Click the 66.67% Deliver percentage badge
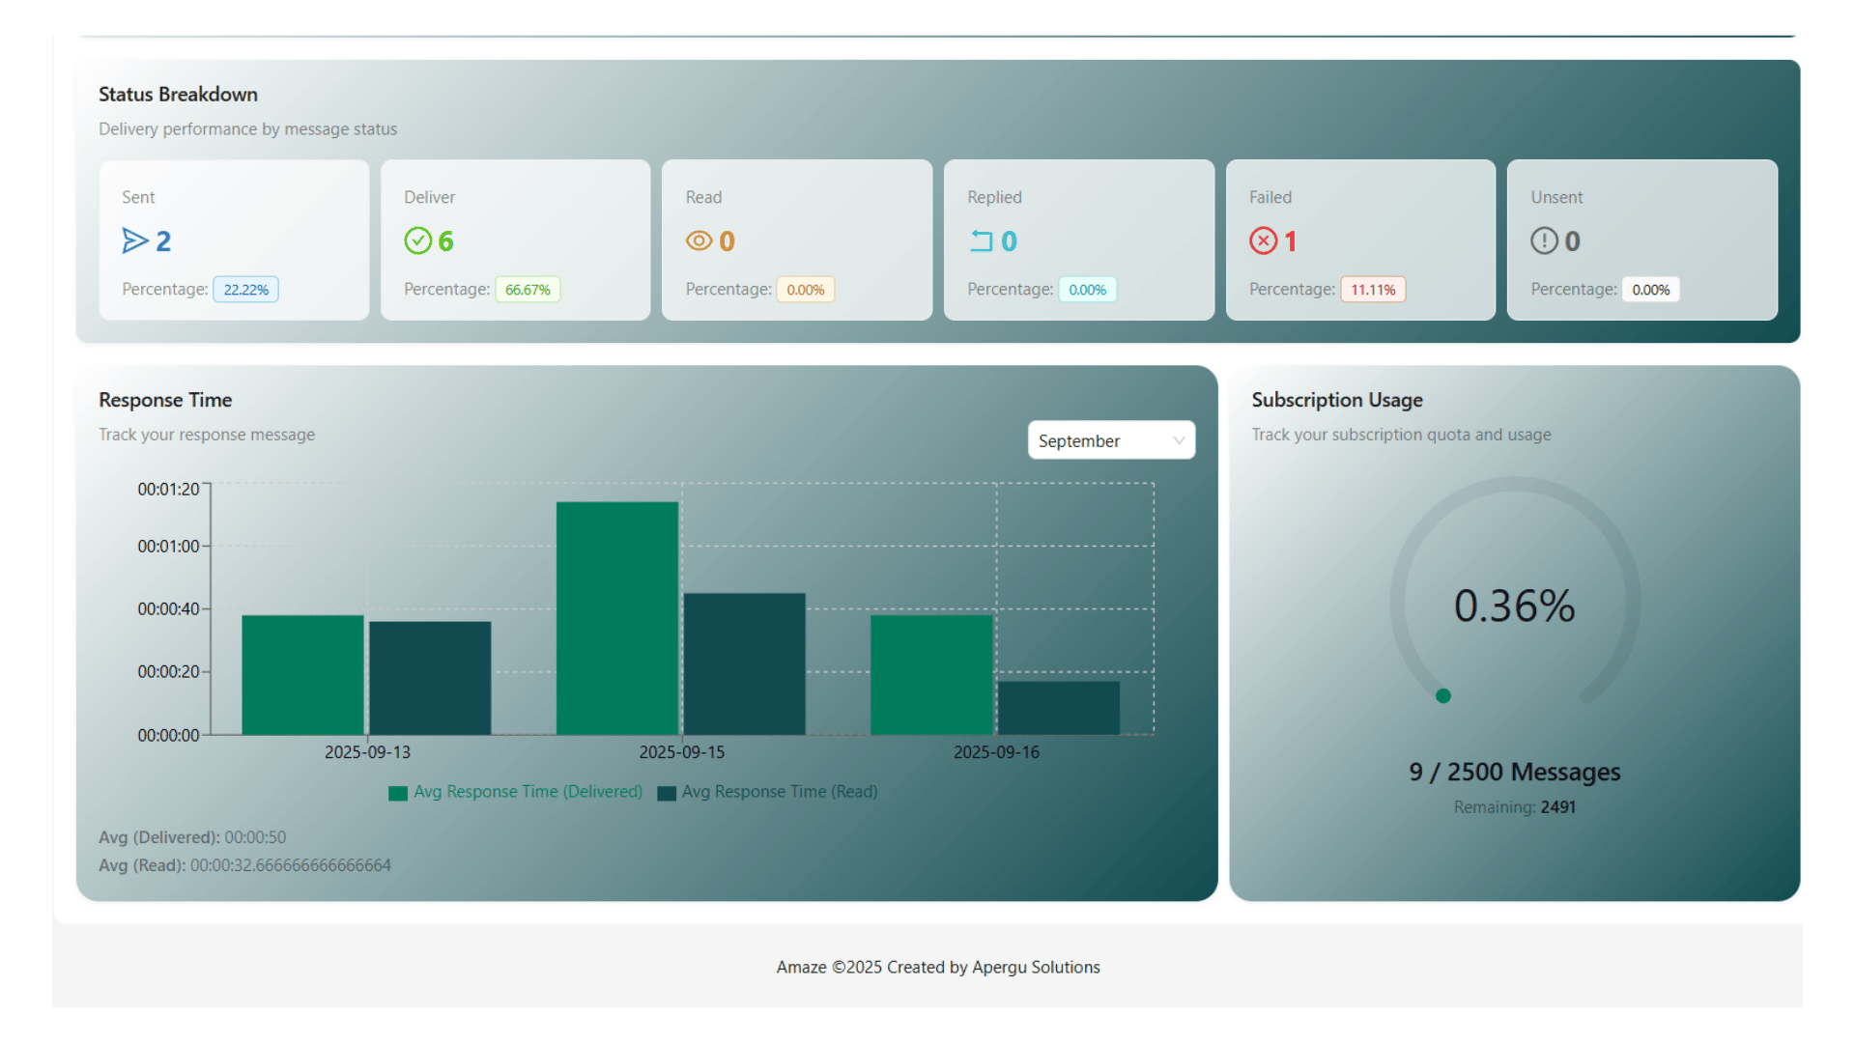Screen dimensions: 1855x1043 click(x=528, y=290)
